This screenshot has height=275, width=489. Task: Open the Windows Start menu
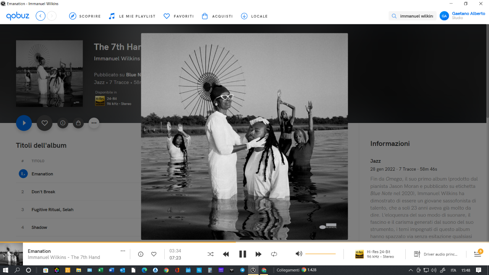(5, 270)
